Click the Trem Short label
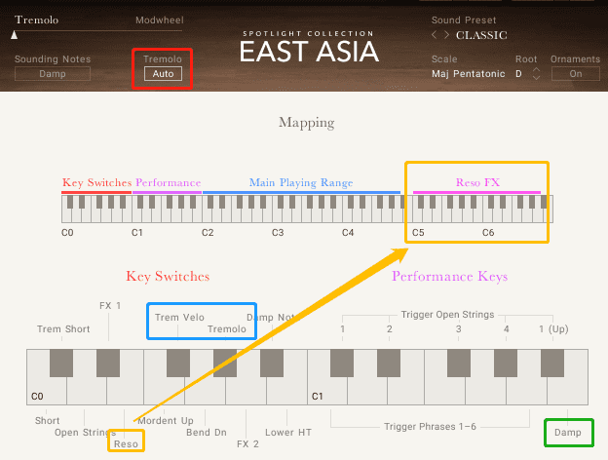This screenshot has width=608, height=460. (x=63, y=328)
